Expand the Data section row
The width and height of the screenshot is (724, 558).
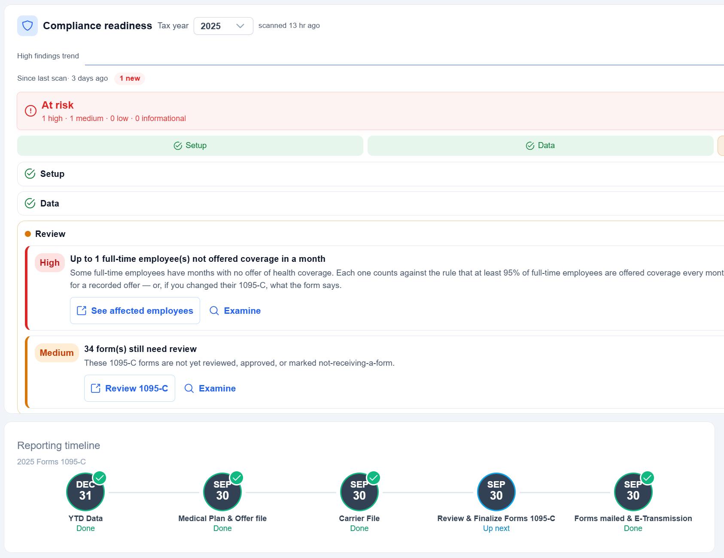[371, 203]
